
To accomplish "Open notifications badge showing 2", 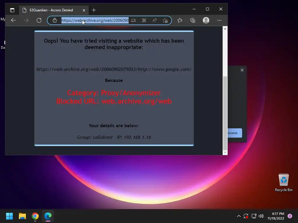I will point(290,216).
